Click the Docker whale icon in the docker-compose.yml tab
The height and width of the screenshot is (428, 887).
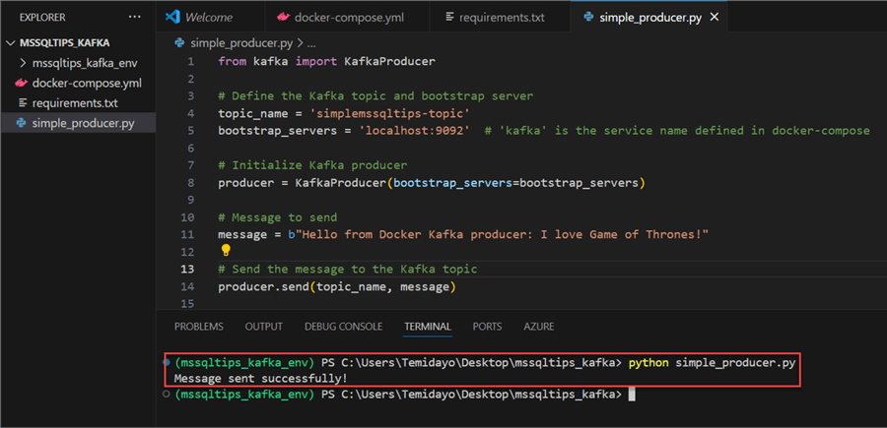284,17
